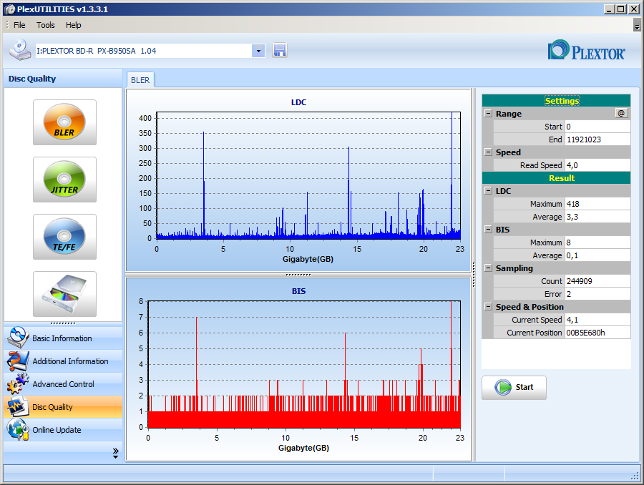This screenshot has height=485, width=644.
Task: Click the BIS Average value 0,1
Action: click(x=597, y=255)
